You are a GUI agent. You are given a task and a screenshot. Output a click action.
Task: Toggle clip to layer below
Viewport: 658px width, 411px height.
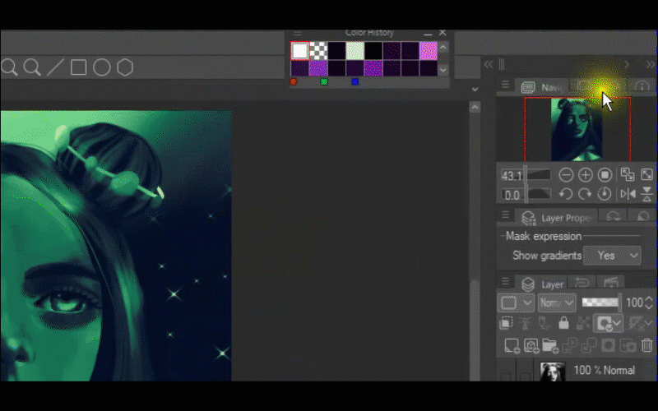pos(506,323)
